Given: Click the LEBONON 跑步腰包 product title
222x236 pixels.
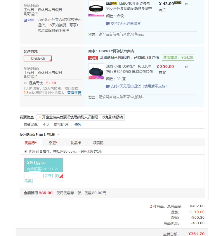Looking at the screenshot, I should pyautogui.click(x=129, y=6).
